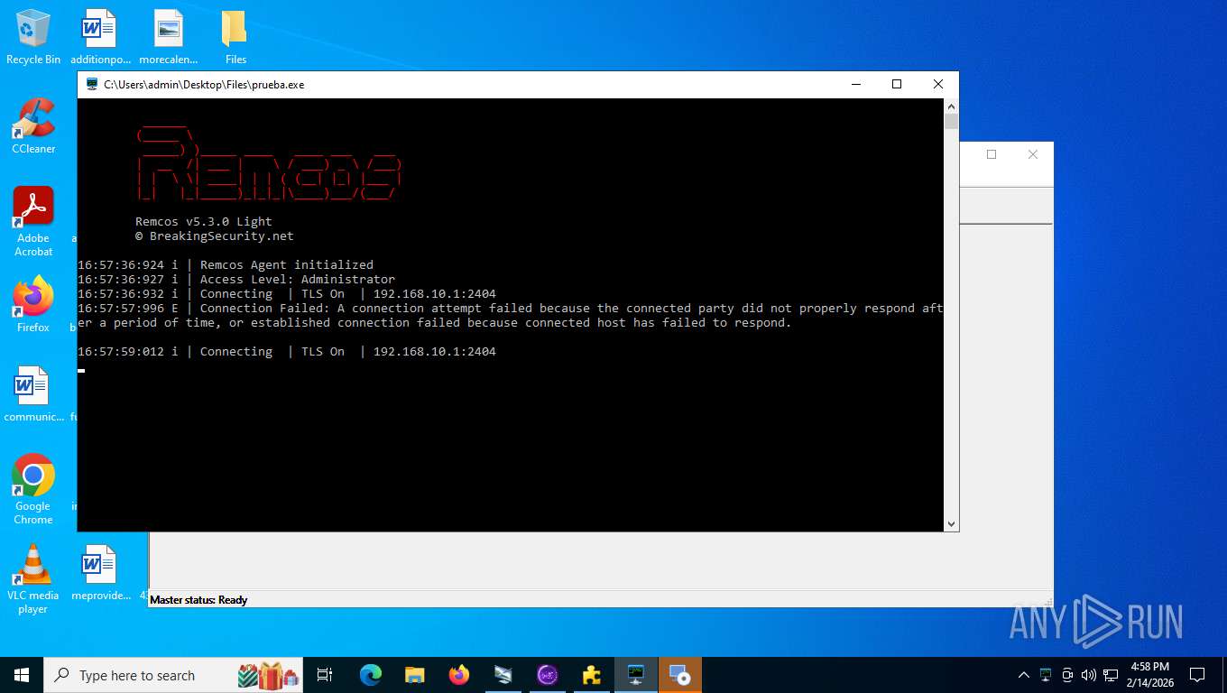
Task: Show hidden system tray icons
Action: (1024, 675)
